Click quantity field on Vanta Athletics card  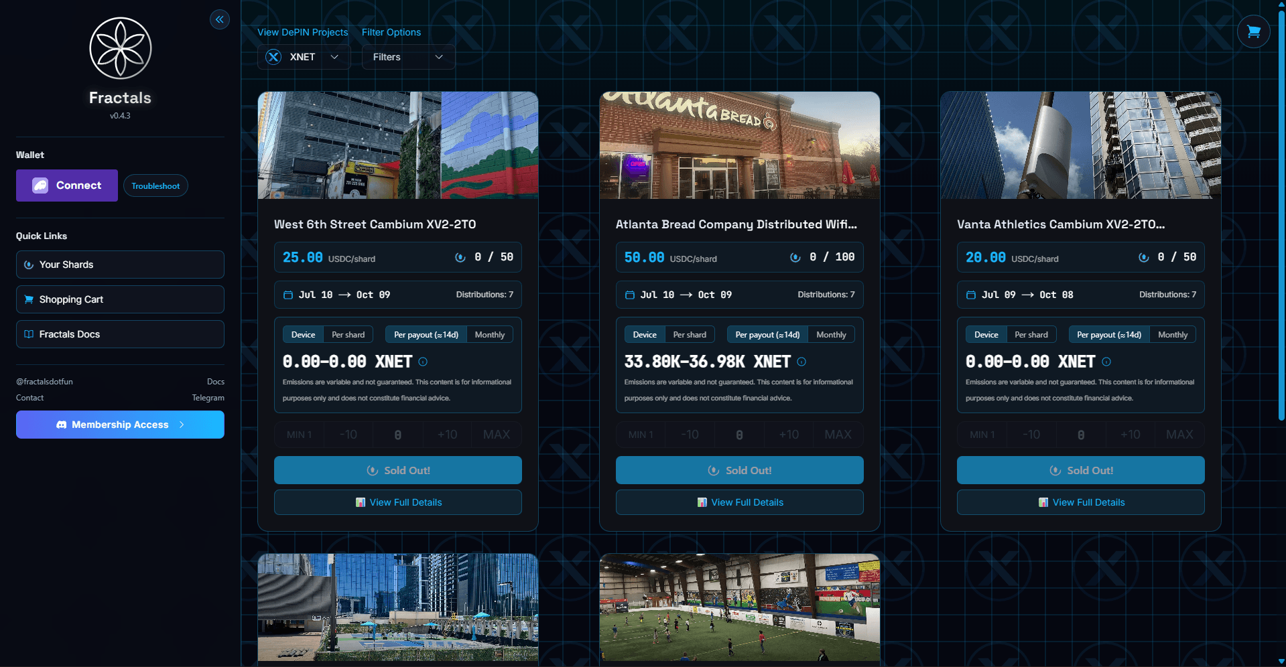pos(1081,435)
